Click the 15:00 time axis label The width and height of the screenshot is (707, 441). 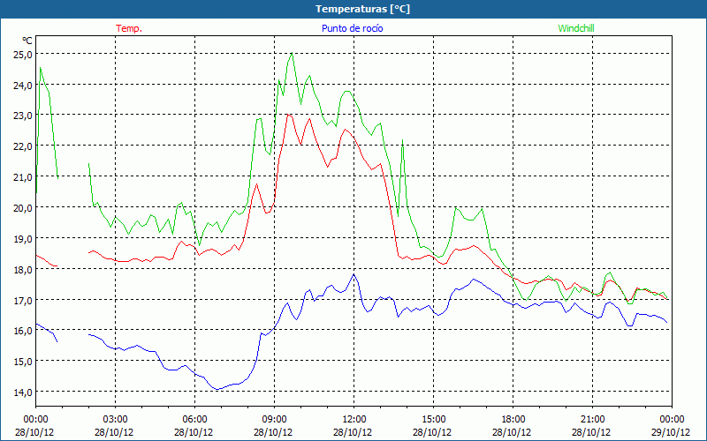point(433,419)
